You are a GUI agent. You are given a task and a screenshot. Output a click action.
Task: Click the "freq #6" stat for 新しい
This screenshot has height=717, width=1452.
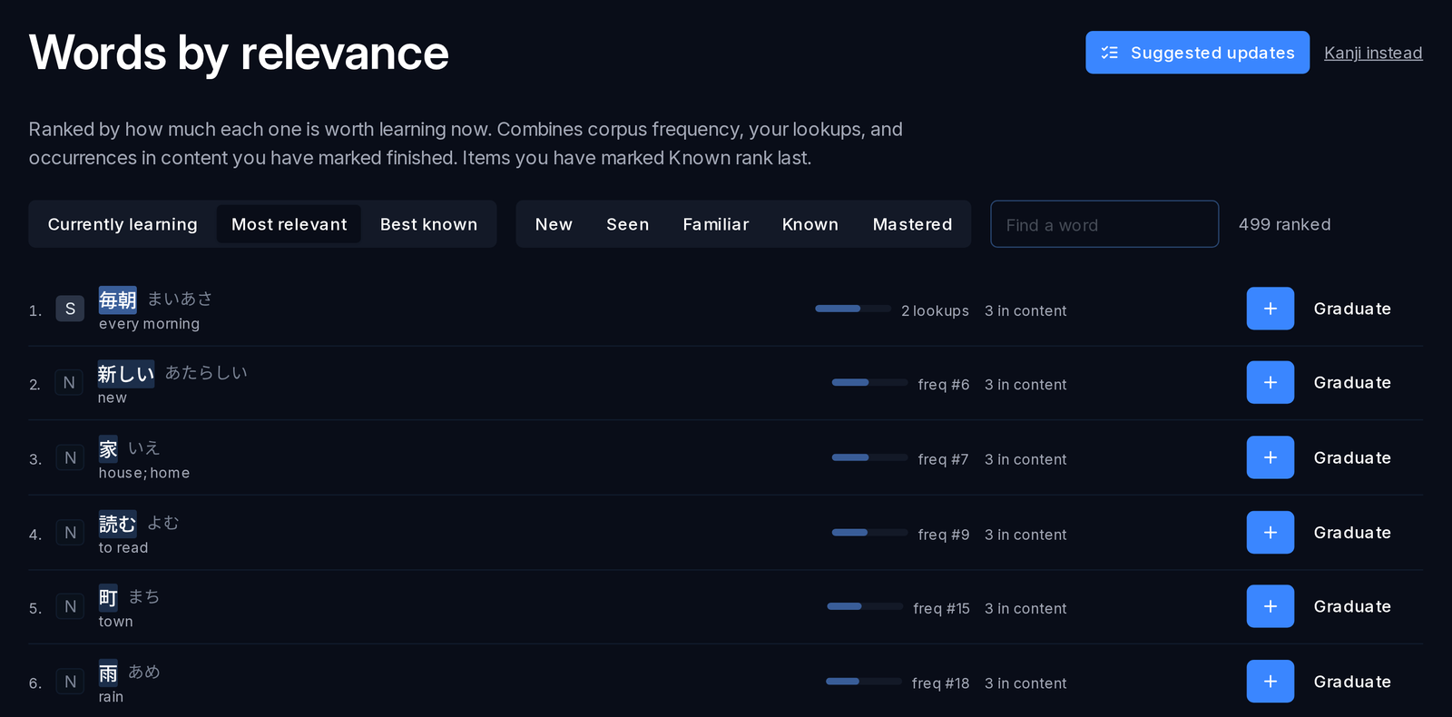coord(944,385)
